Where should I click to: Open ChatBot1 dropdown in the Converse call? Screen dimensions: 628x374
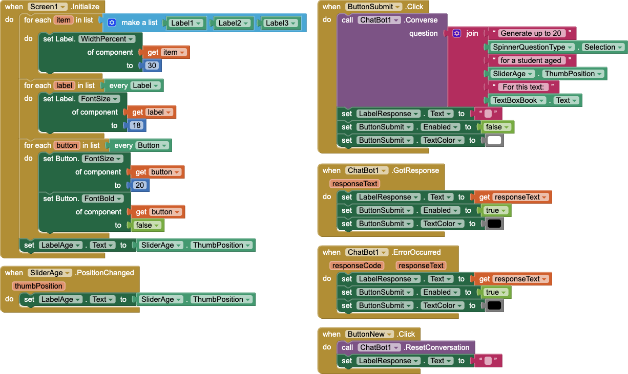tap(379, 20)
